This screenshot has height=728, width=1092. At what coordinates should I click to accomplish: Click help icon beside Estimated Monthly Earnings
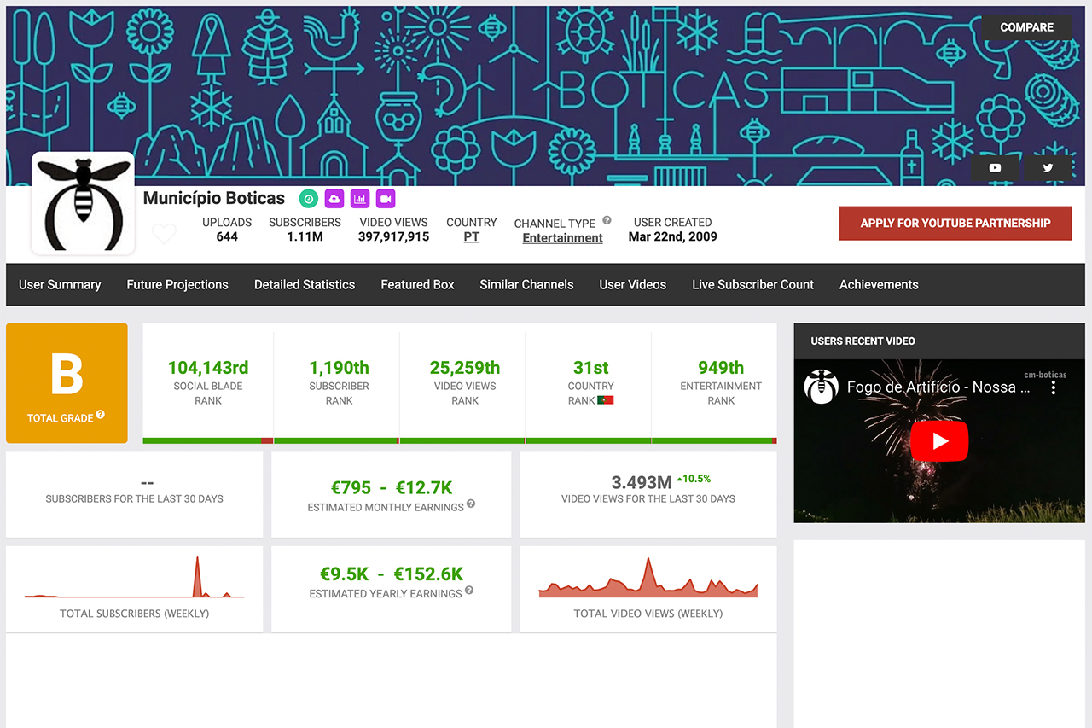coord(471,504)
